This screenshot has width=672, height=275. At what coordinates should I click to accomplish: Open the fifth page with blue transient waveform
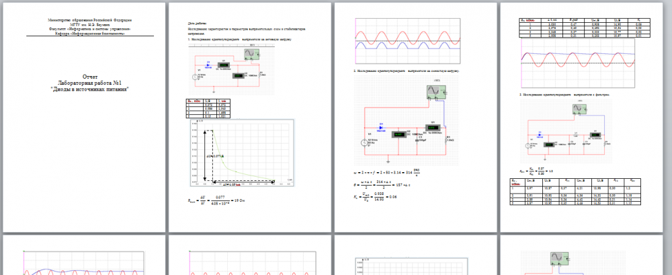pyautogui.click(x=84, y=255)
